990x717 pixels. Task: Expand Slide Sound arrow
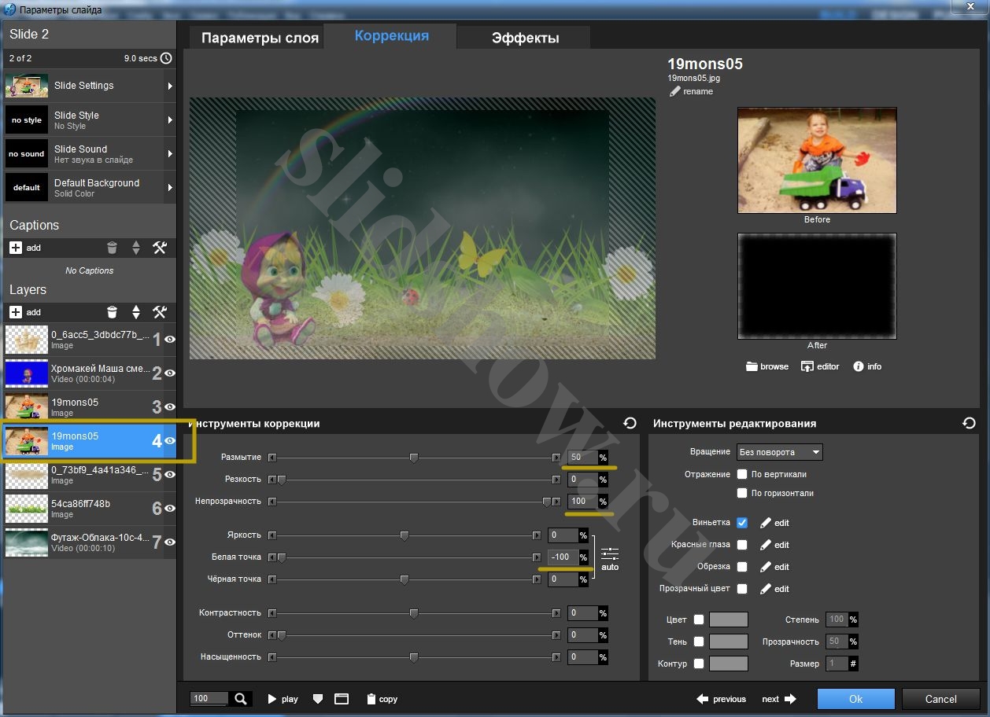[x=169, y=154]
